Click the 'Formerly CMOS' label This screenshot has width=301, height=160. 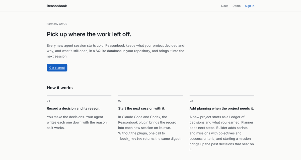[57, 24]
